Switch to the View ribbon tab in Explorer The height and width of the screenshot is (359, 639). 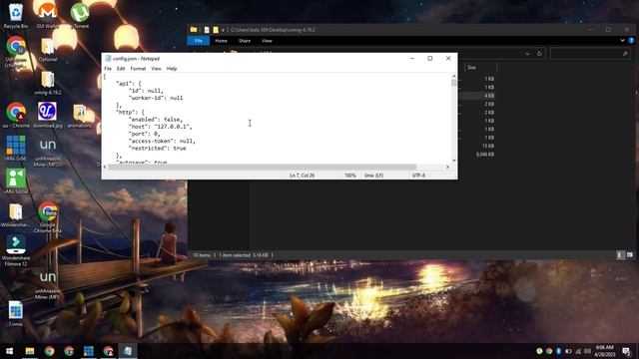pyautogui.click(x=267, y=41)
